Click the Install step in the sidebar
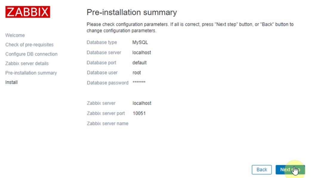Image resolution: width=325 pixels, height=178 pixels. click(11, 82)
